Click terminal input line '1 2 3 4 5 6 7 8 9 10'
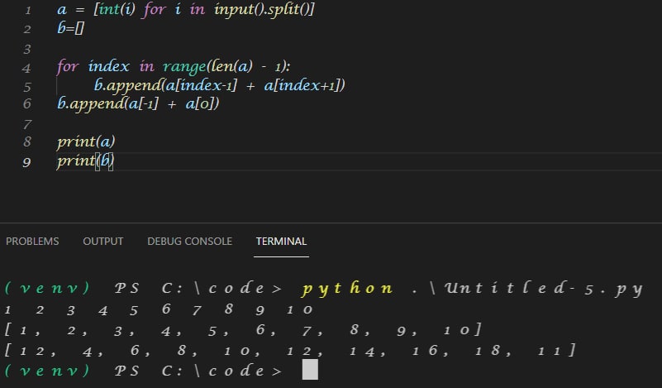662x388 pixels. pos(159,309)
